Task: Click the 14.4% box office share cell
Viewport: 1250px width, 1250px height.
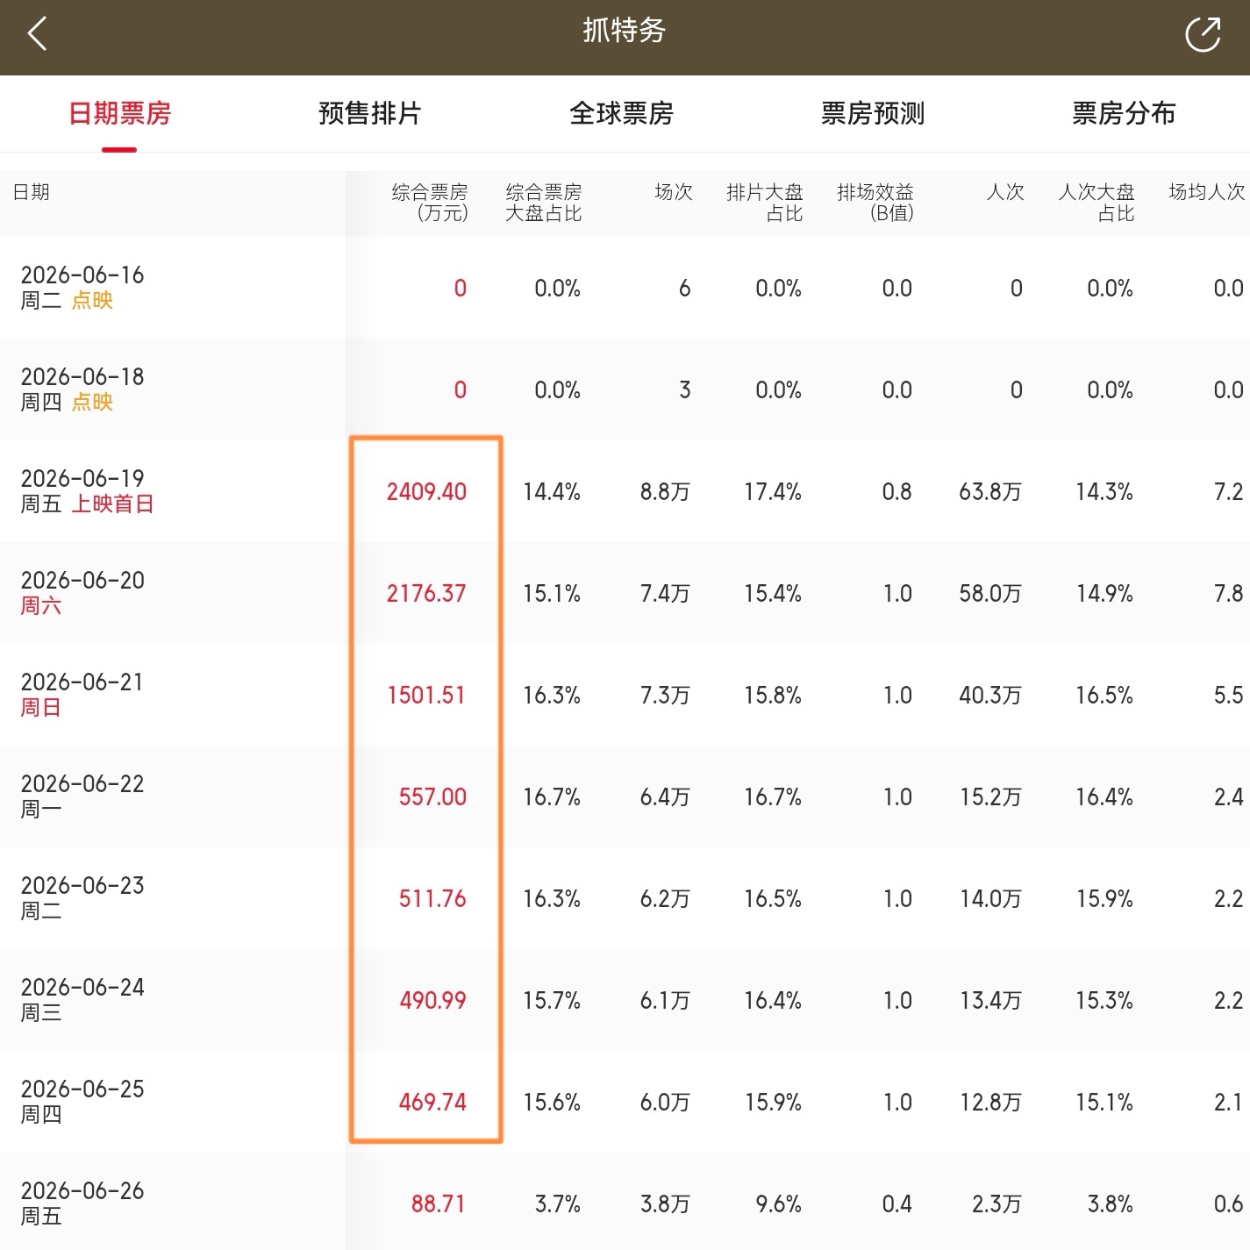Action: click(x=552, y=491)
